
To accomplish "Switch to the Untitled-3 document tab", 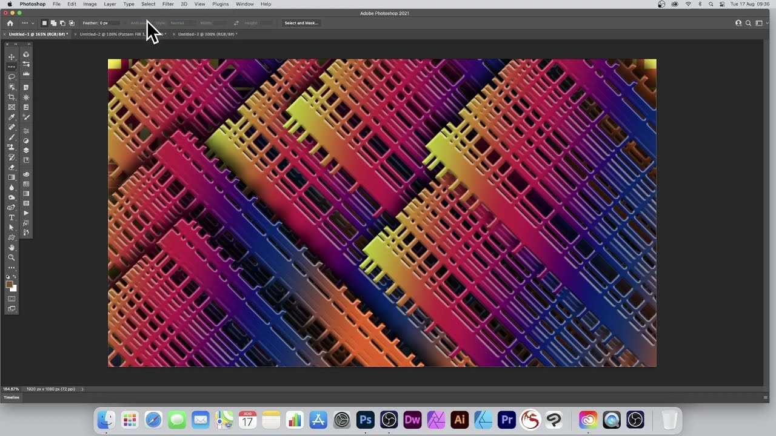I will [x=206, y=34].
